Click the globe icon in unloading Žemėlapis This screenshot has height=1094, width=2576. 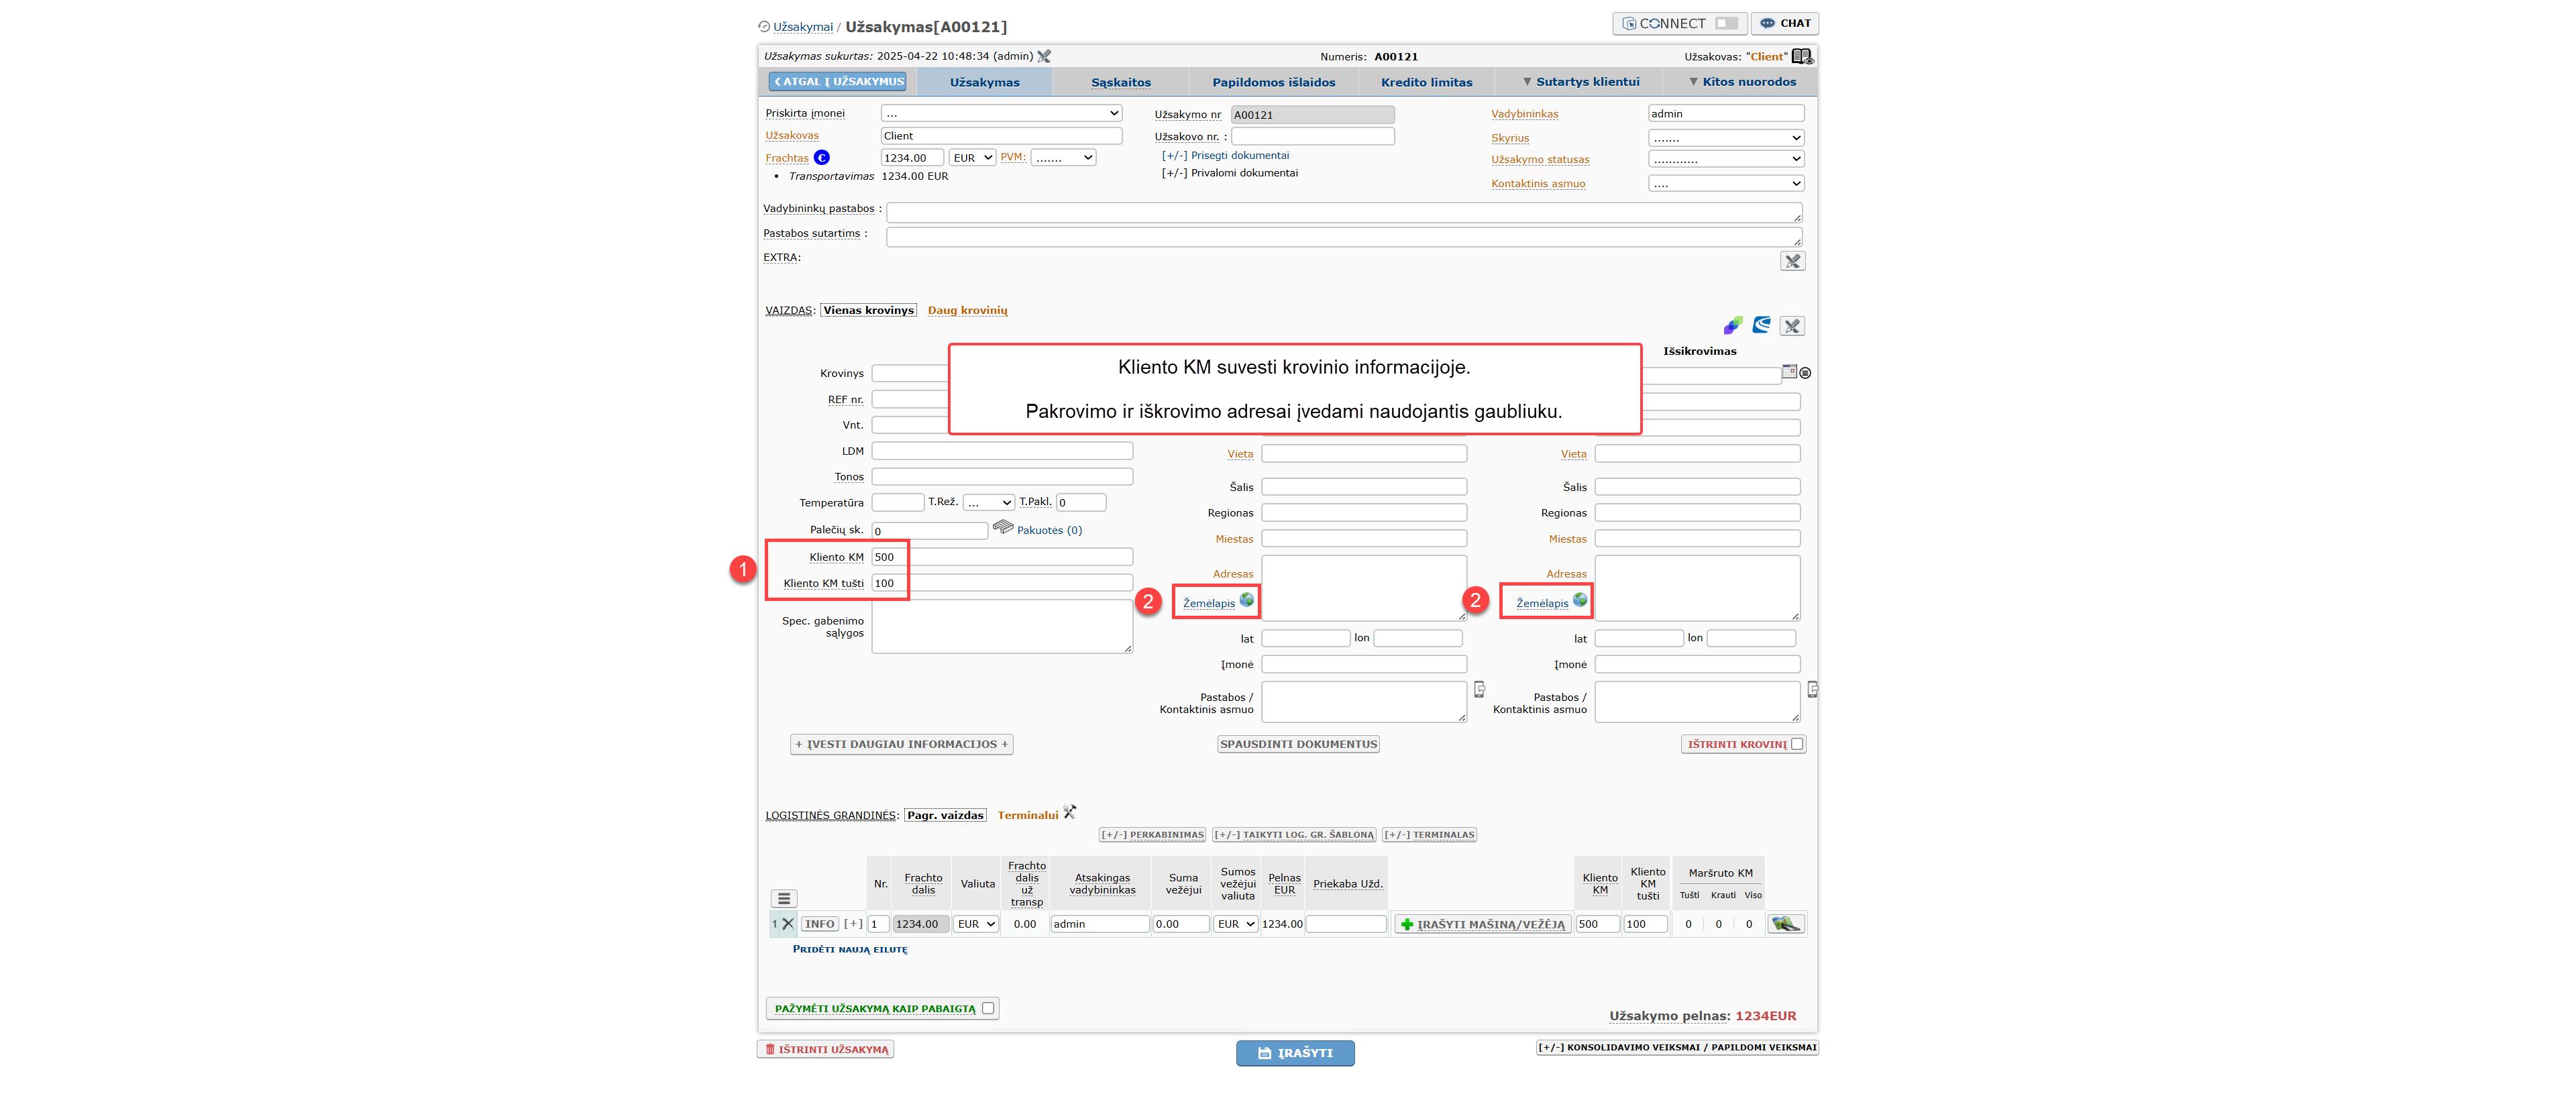point(1580,601)
